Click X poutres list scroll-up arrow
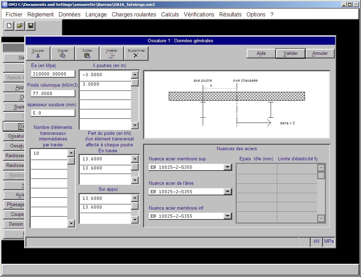The height and width of the screenshot is (277, 361). 135,75
